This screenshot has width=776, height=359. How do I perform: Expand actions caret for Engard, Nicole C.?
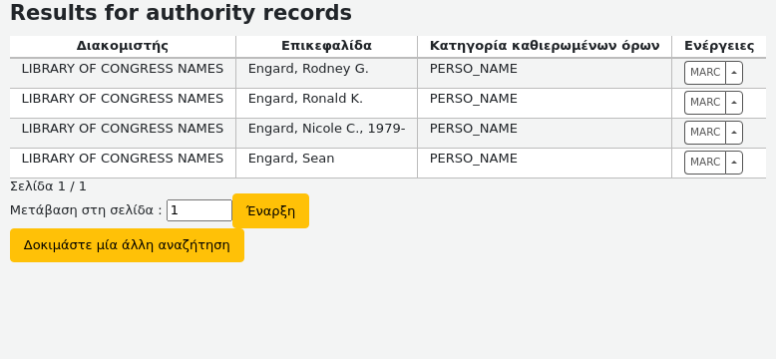click(734, 133)
